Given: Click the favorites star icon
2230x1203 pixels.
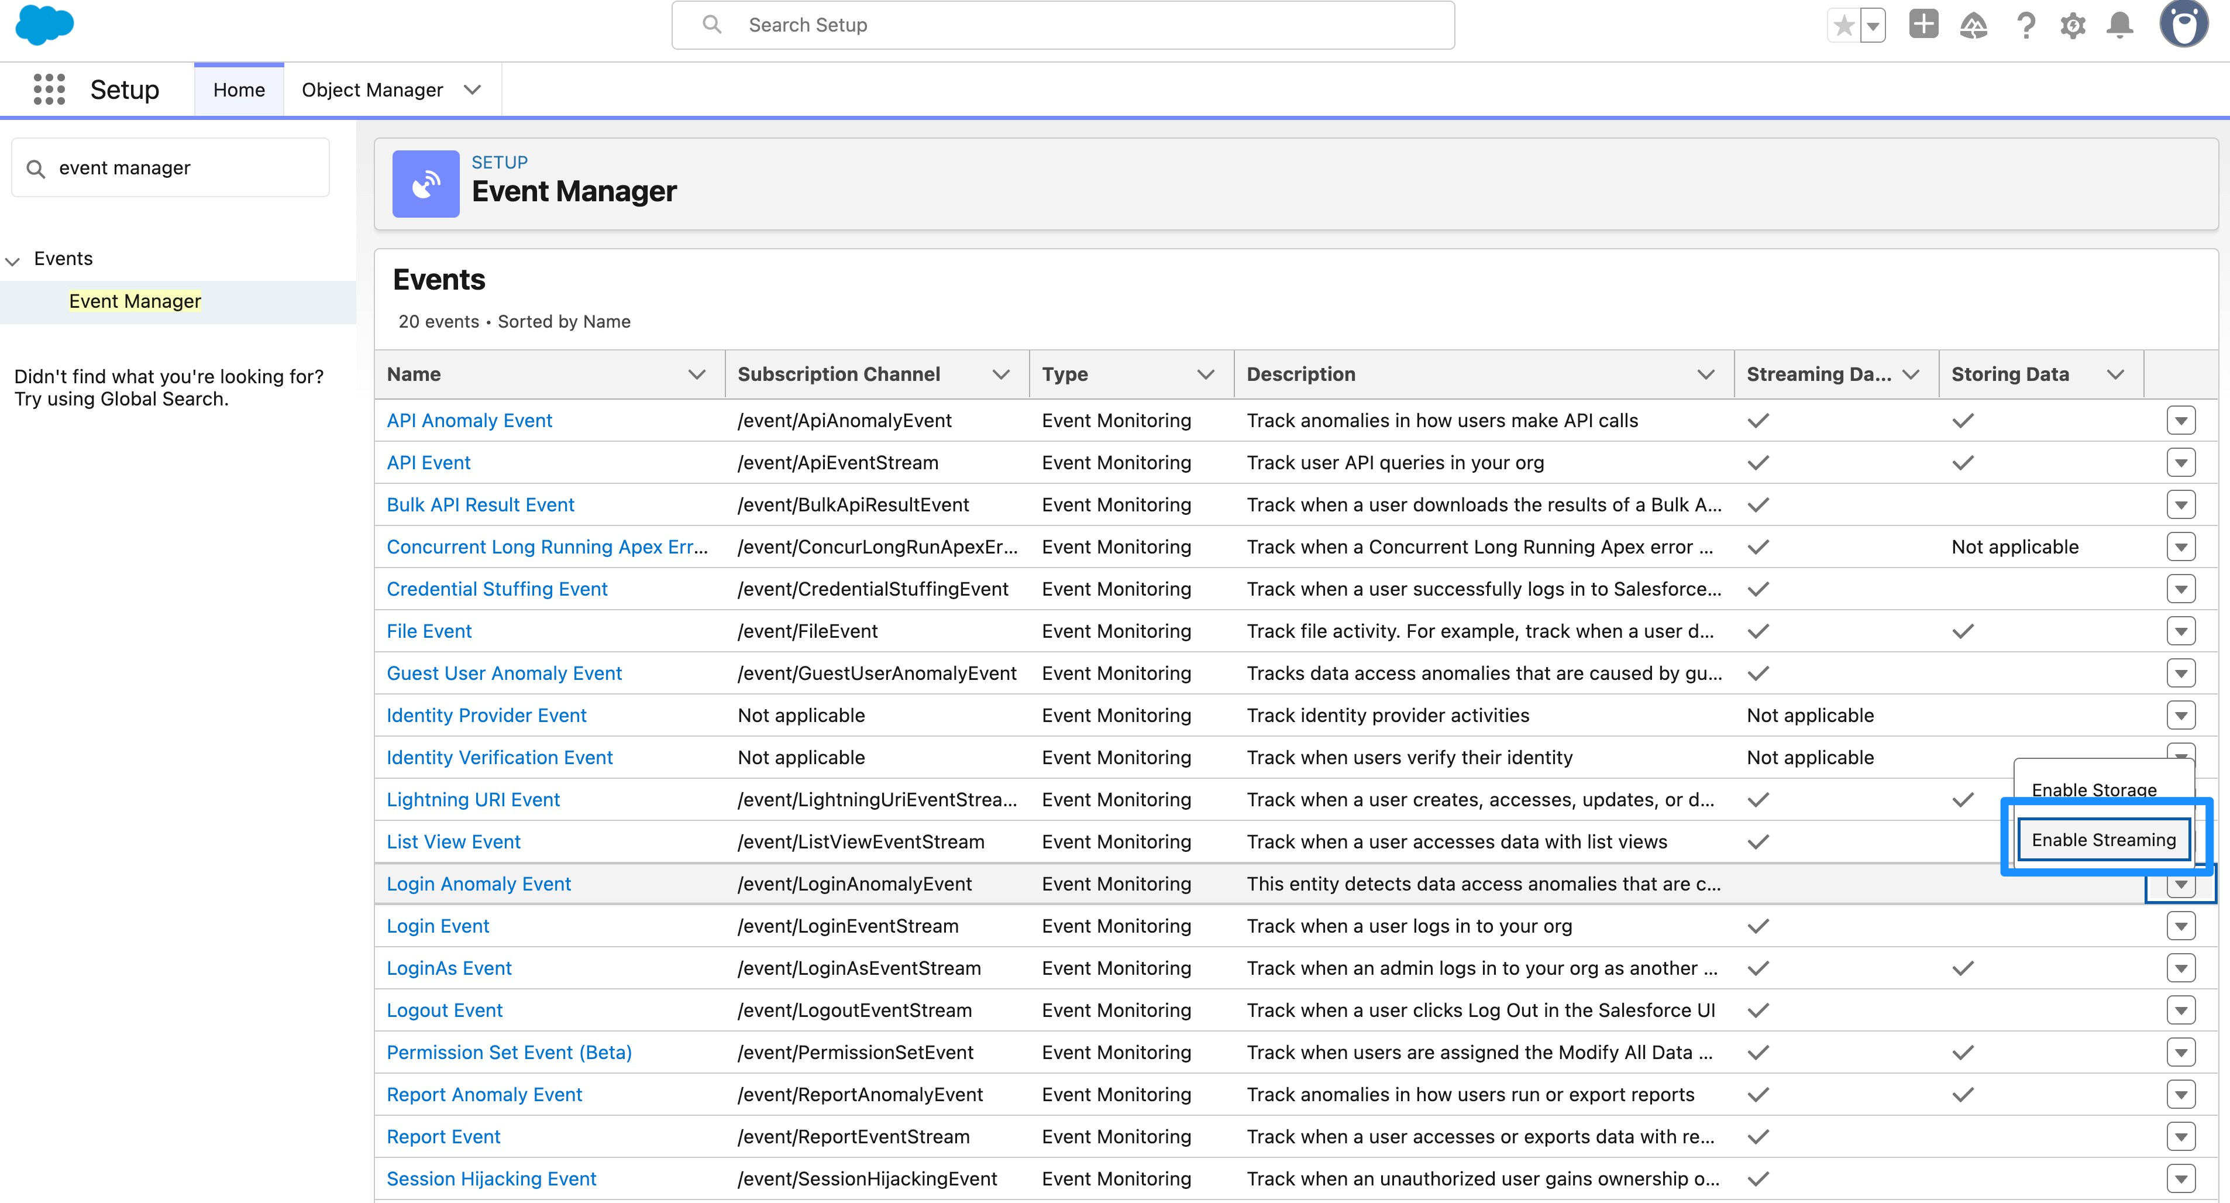Looking at the screenshot, I should [x=1843, y=26].
